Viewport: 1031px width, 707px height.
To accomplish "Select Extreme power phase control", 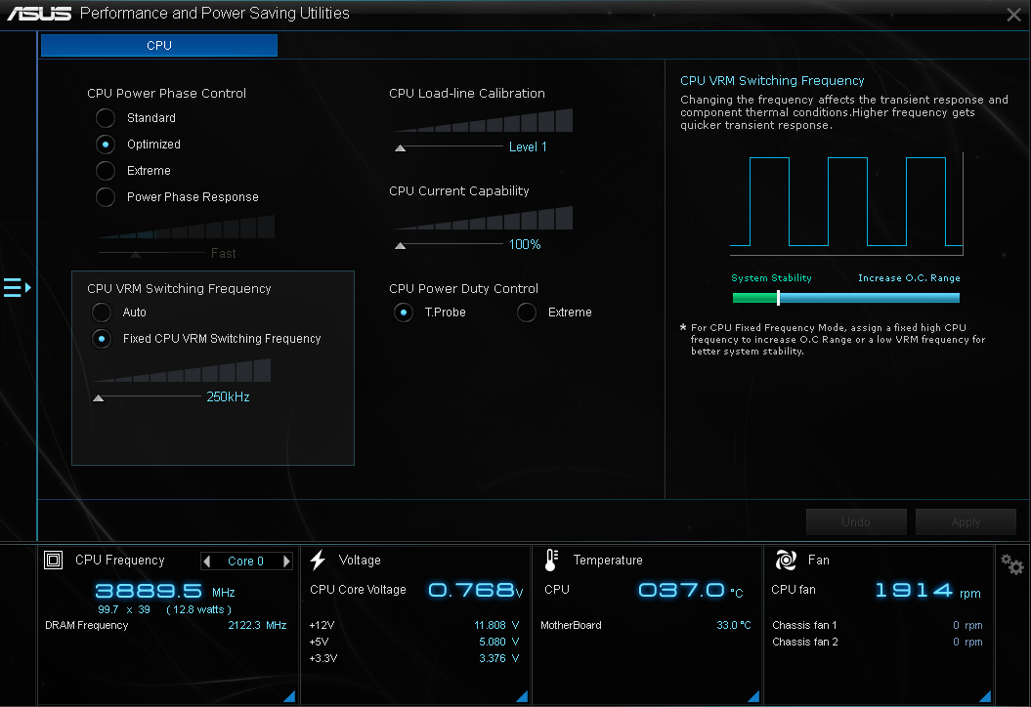I will 106,171.
